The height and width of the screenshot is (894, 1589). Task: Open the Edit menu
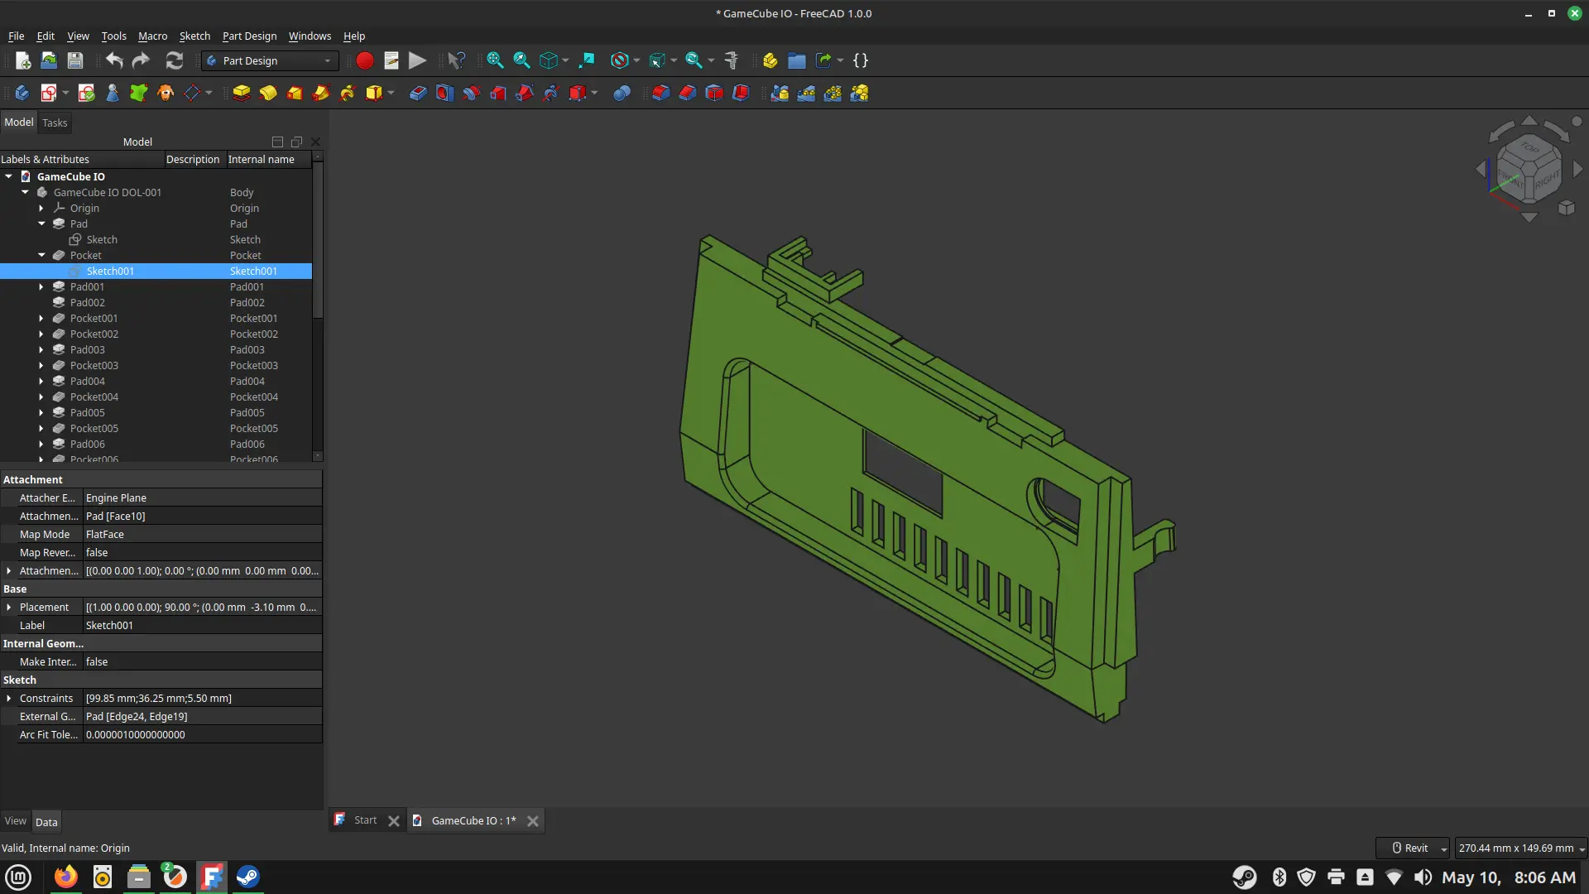point(46,36)
